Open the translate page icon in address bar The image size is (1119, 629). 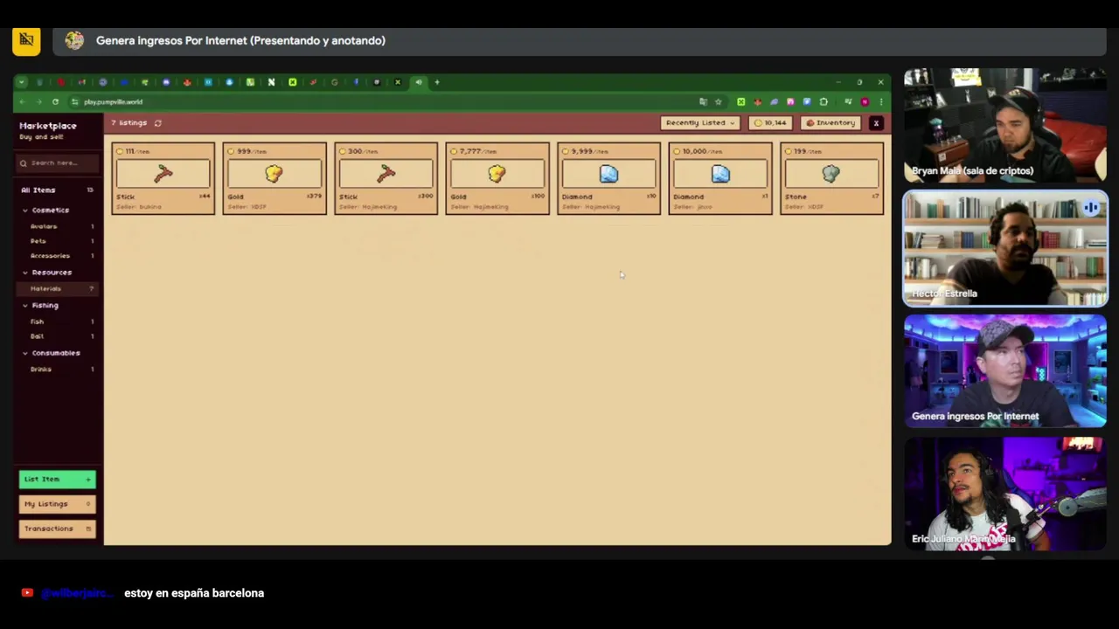pyautogui.click(x=703, y=102)
